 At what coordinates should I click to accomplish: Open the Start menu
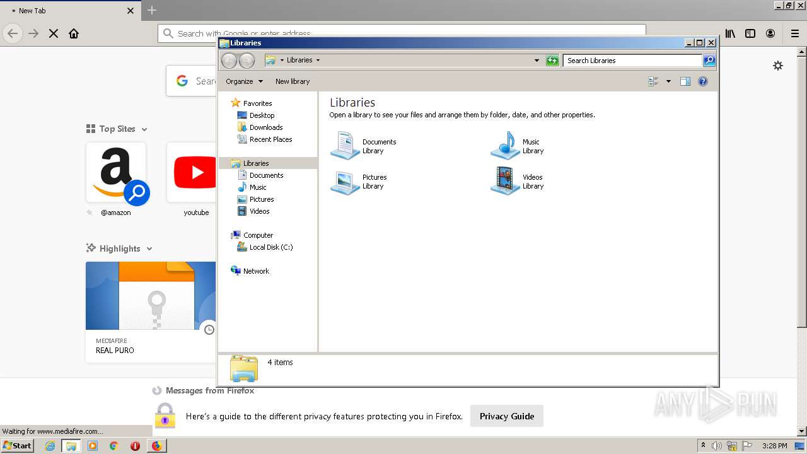(18, 446)
